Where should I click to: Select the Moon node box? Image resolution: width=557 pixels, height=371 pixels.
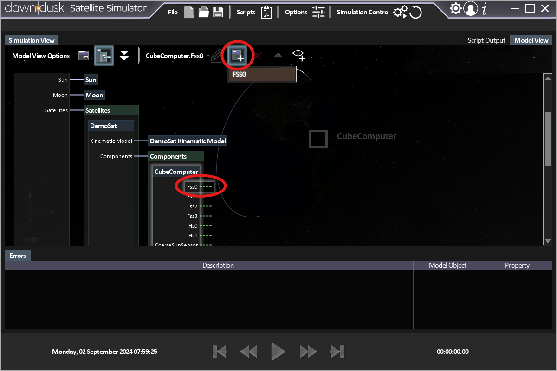[x=94, y=95]
